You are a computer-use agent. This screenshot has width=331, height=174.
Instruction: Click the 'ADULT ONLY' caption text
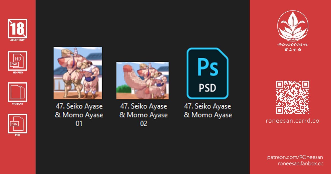[x=17, y=40]
